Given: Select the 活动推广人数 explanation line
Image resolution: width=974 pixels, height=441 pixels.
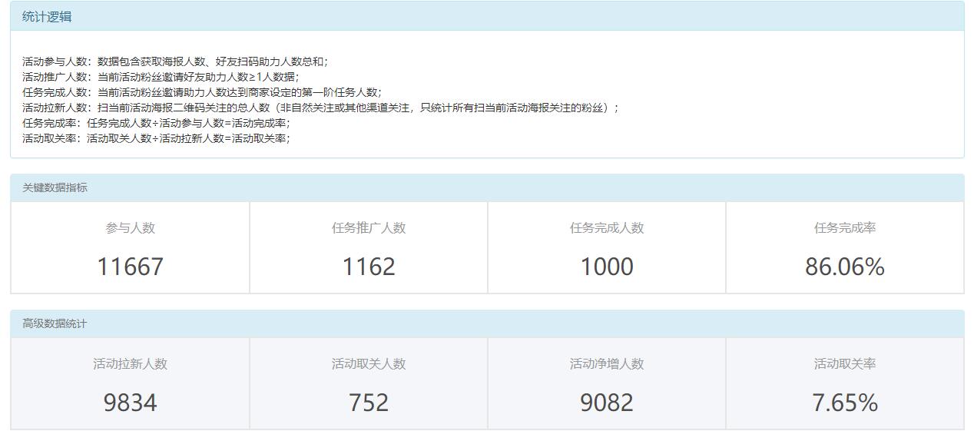Looking at the screenshot, I should point(161,77).
